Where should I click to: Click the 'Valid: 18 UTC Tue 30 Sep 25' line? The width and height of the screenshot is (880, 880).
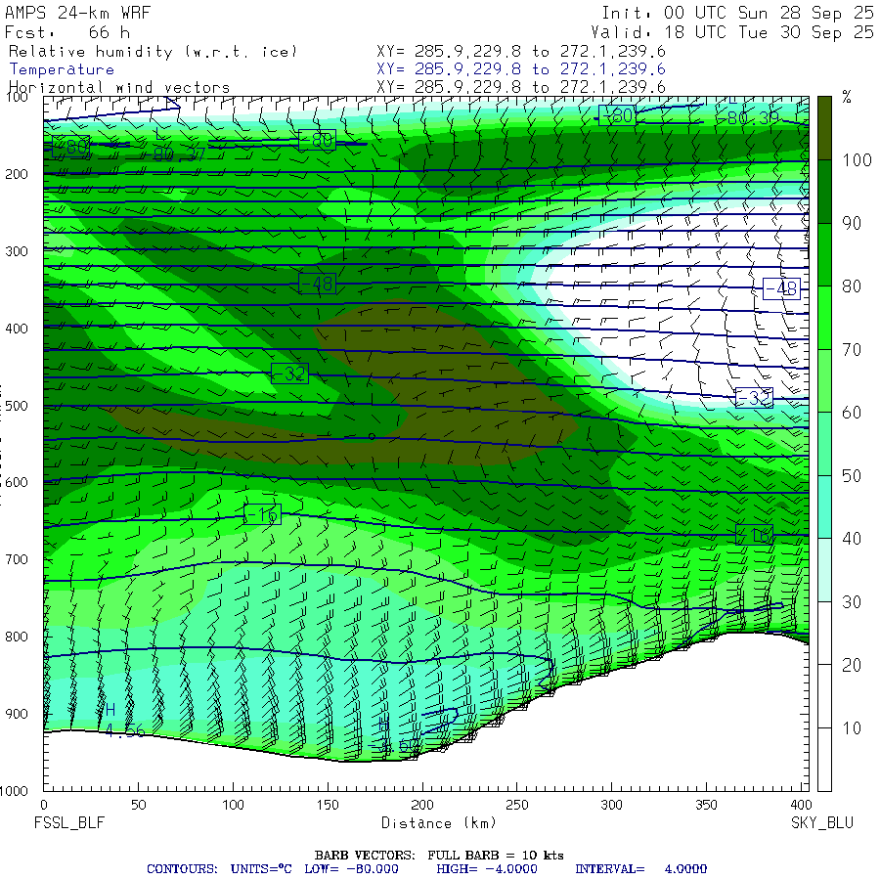coord(731,32)
